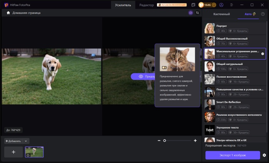Click the Smart De-Reflection model thumbnail
The image size is (269, 163).
[210, 104]
